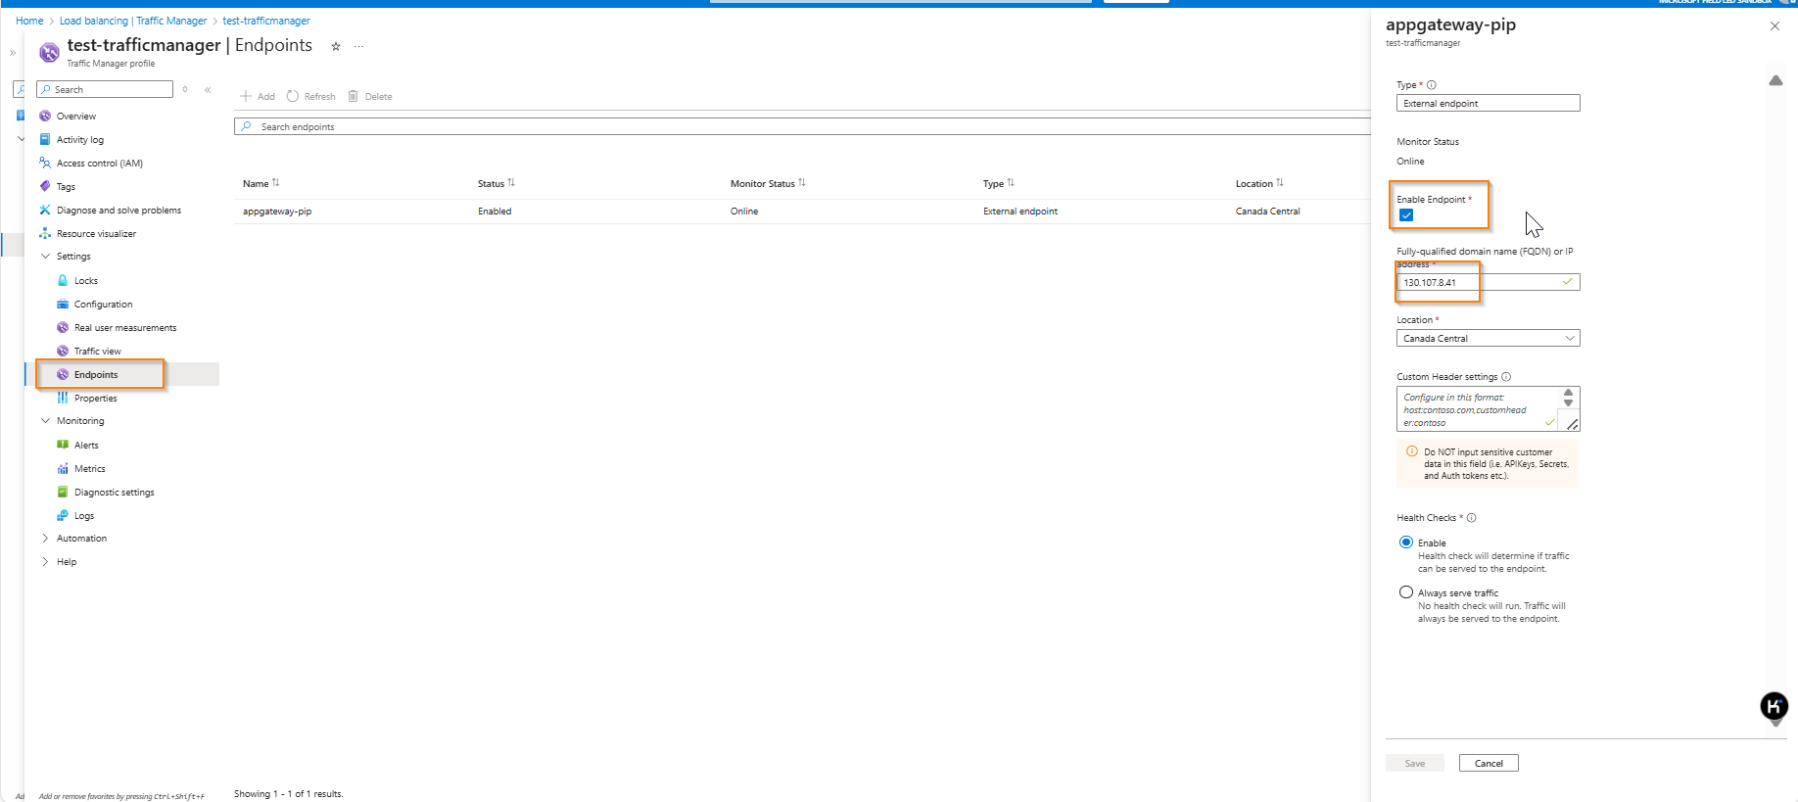This screenshot has height=802, width=1798.
Task: Select Enable health checks radio
Action: [1406, 543]
